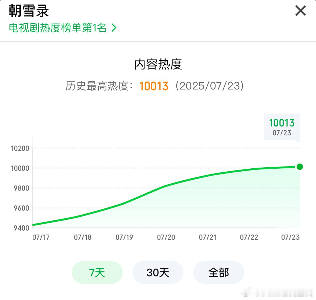Click the 9600 y-axis value
The height and width of the screenshot is (300, 316).
[21, 208]
